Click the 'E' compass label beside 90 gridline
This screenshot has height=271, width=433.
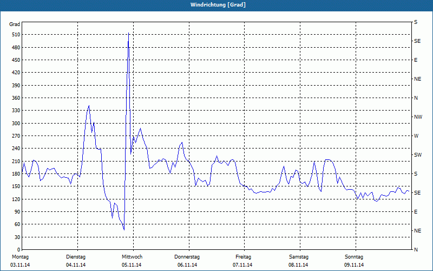point(416,212)
